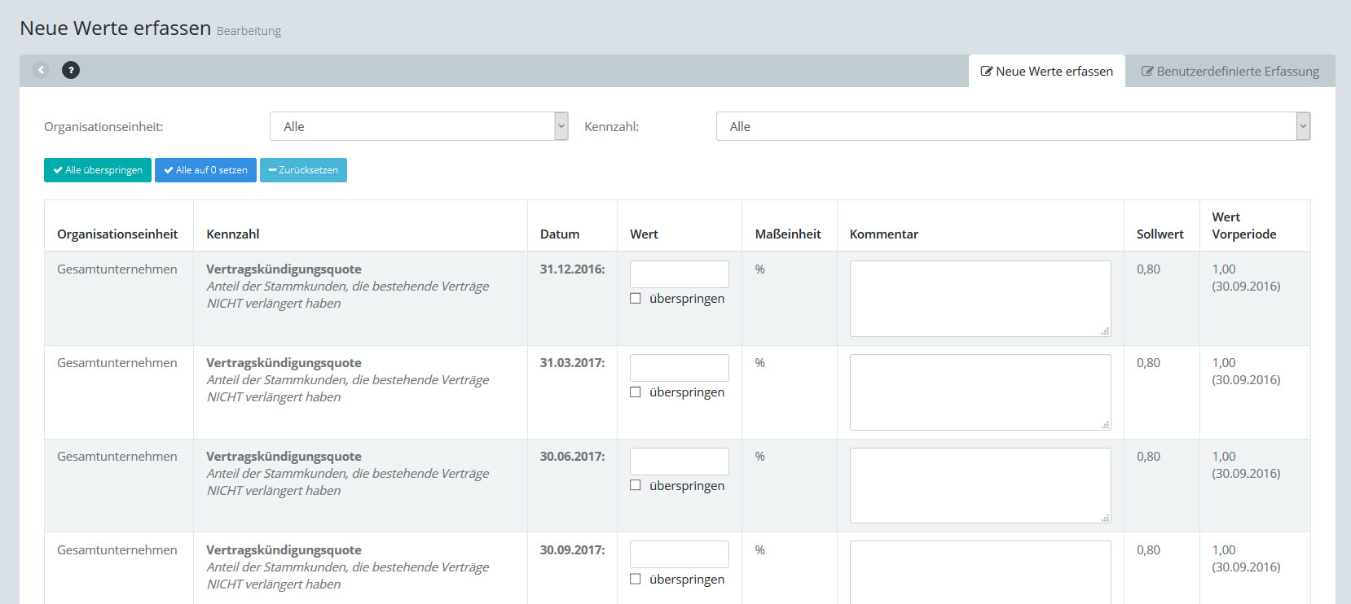Switch to Neue Werte erfassen tab
The image size is (1351, 604).
[1046, 72]
